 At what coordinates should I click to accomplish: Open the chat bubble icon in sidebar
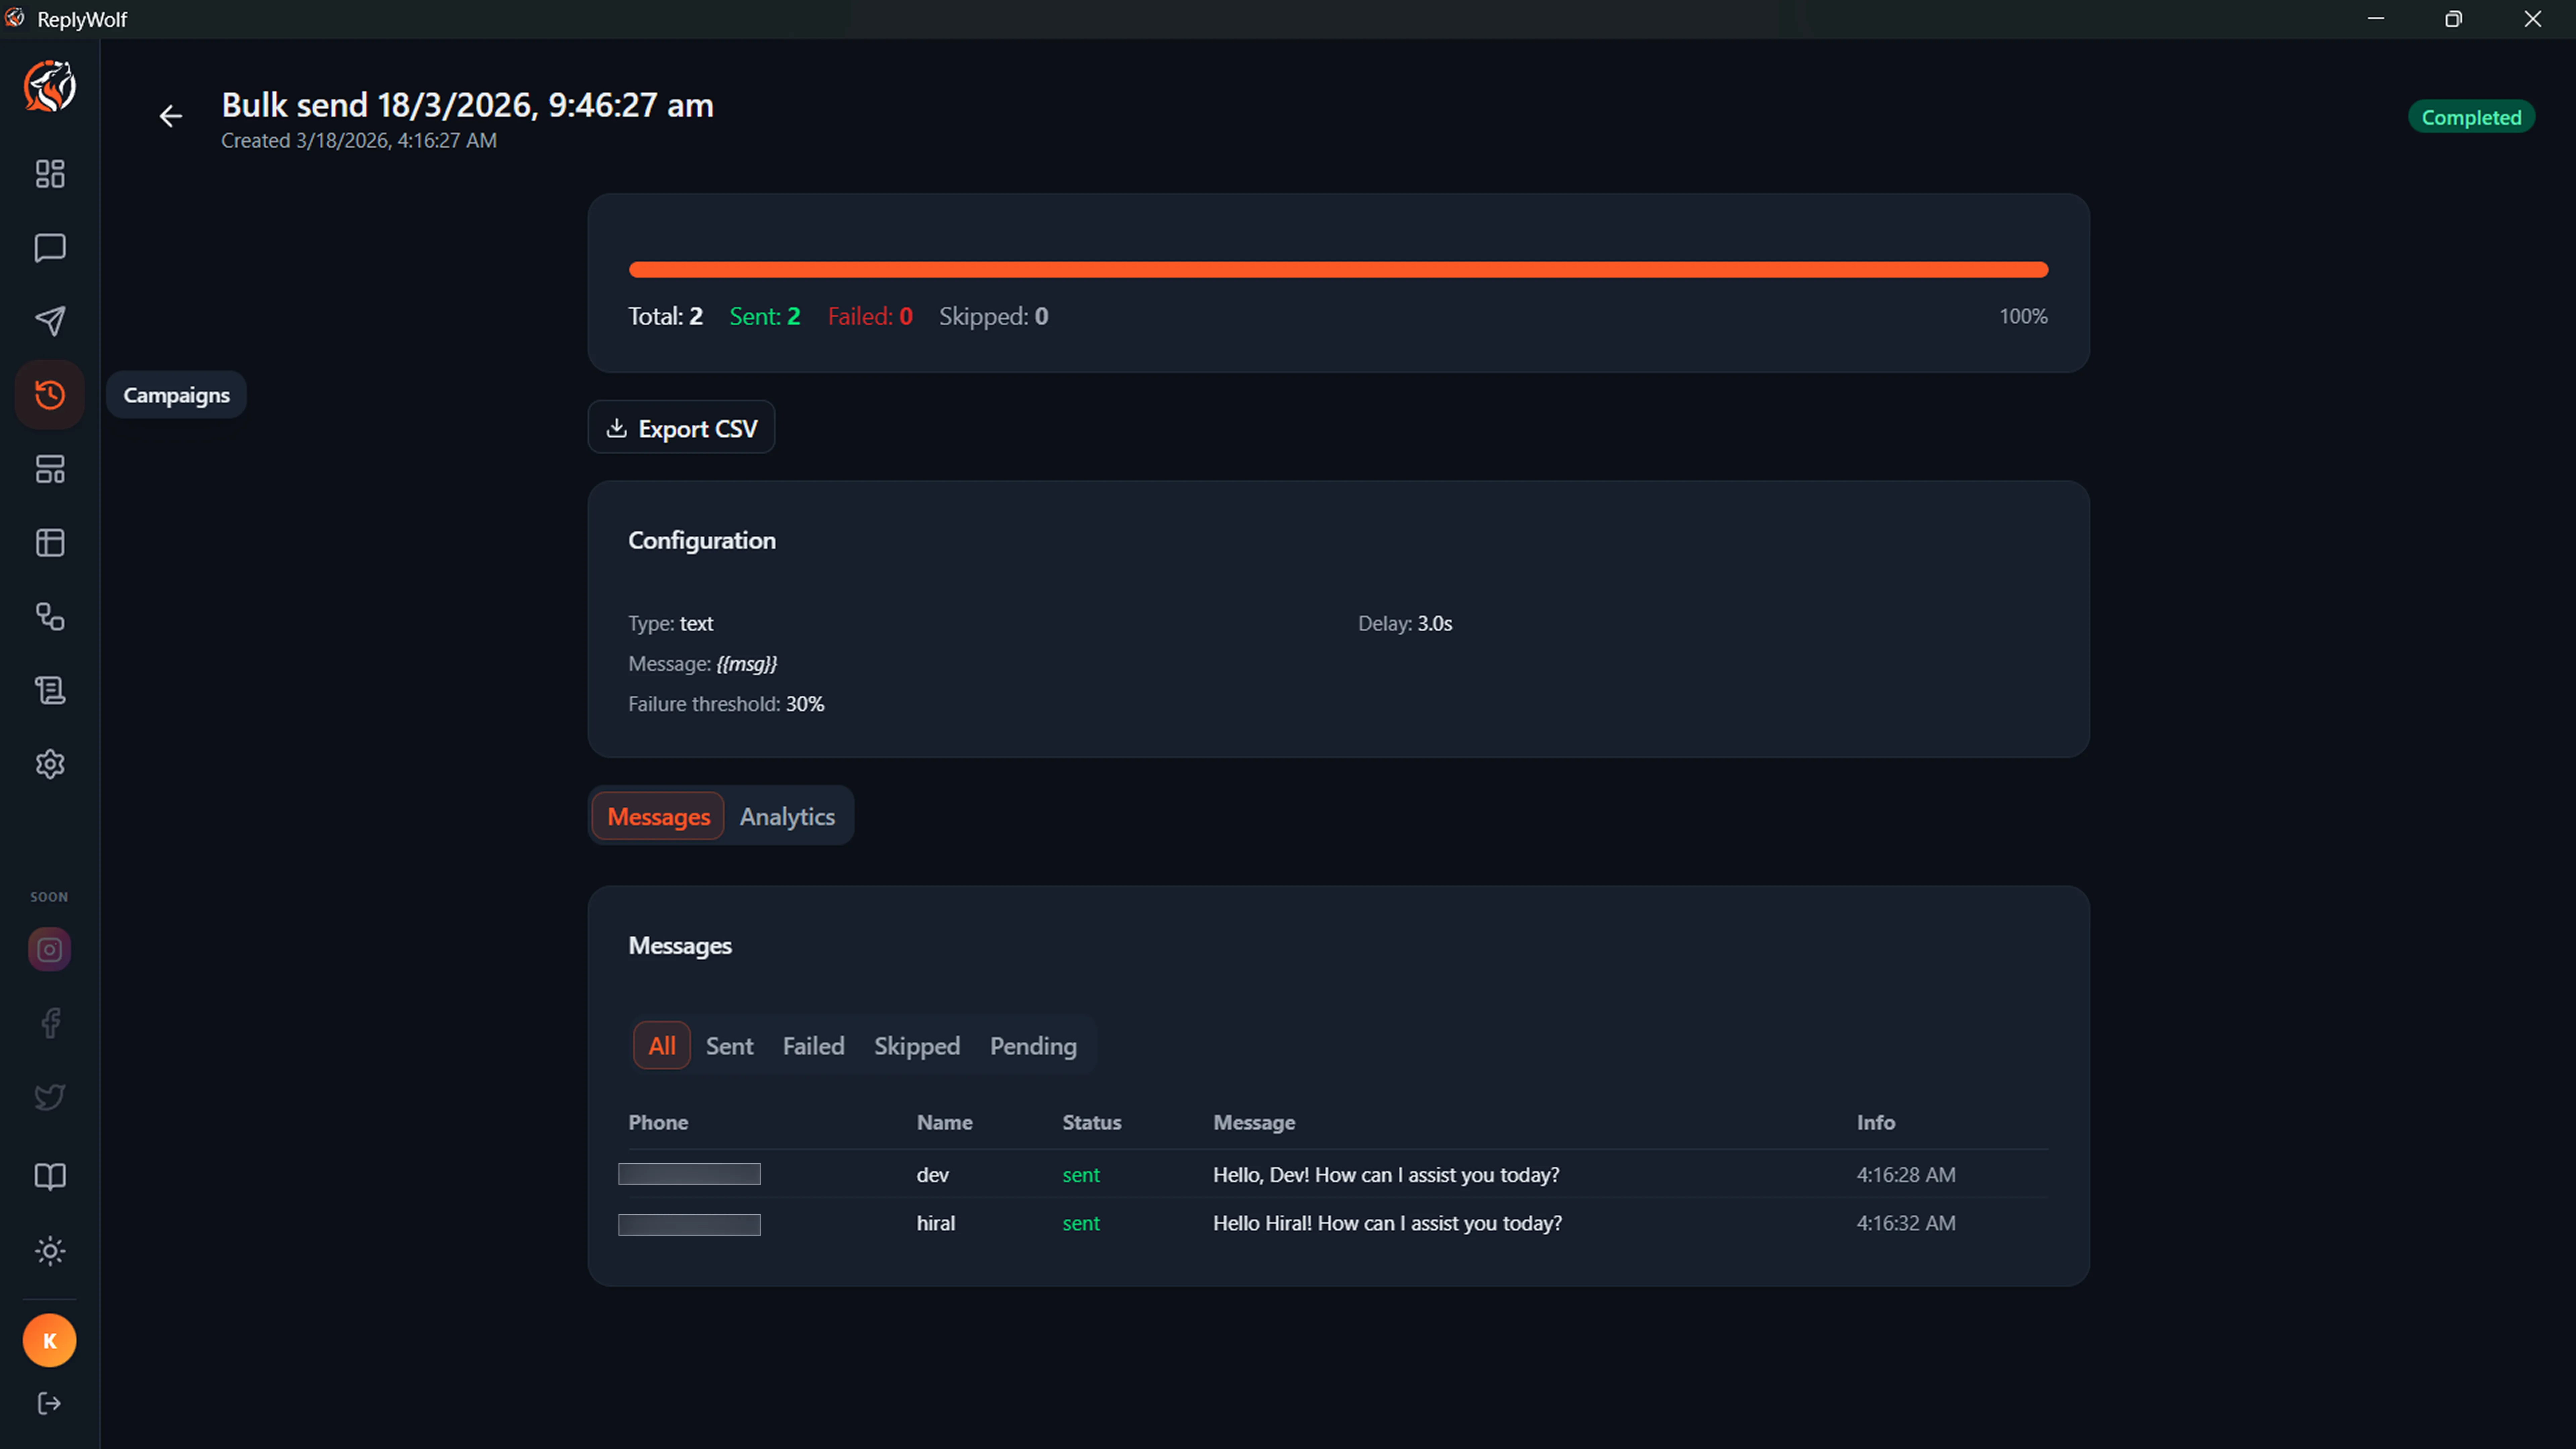click(x=50, y=248)
